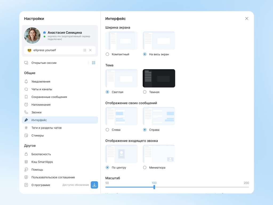Click the bell icon for Уведомления
Image resolution: width=273 pixels, height=205 pixels.
[x=26, y=82]
